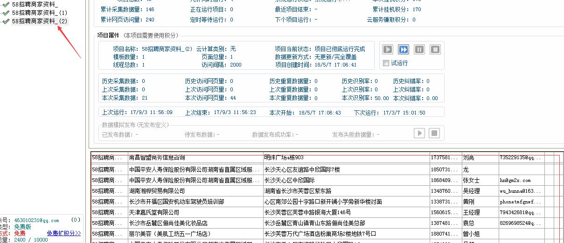The image size is (564, 243).
Task: Start data publishing with its play button
Action: [x=419, y=133]
